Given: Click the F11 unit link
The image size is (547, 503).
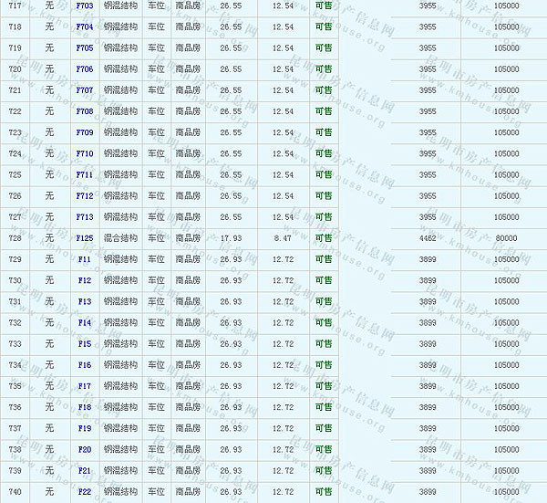Looking at the screenshot, I should click(x=85, y=259).
